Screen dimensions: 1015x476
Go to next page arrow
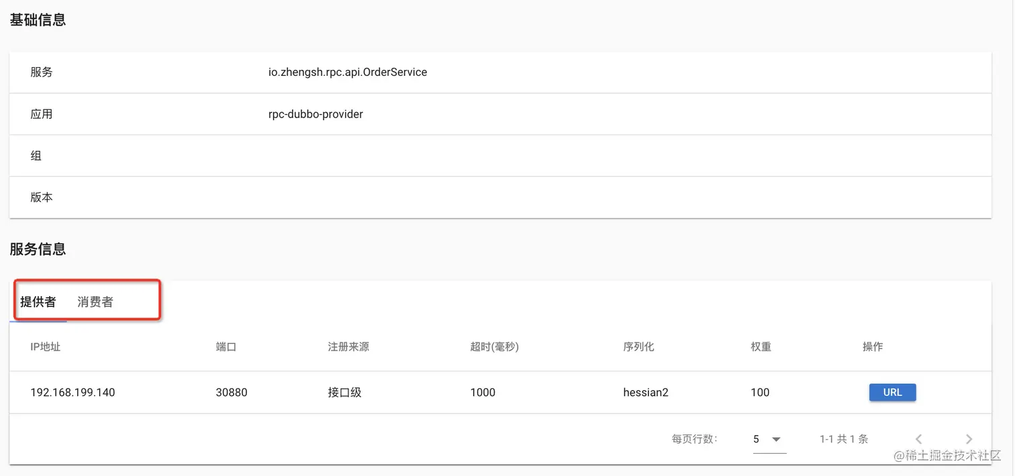point(969,439)
